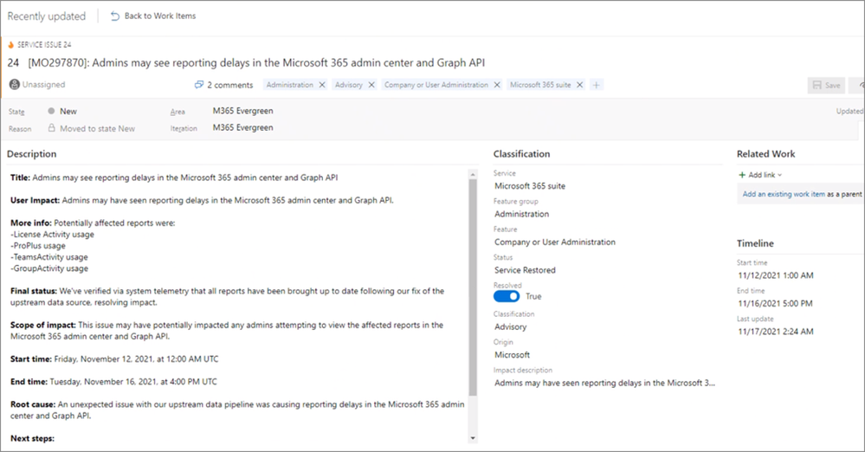This screenshot has height=452, width=865.
Task: Click the Microsoft 365 suite tag label
Action: 540,85
